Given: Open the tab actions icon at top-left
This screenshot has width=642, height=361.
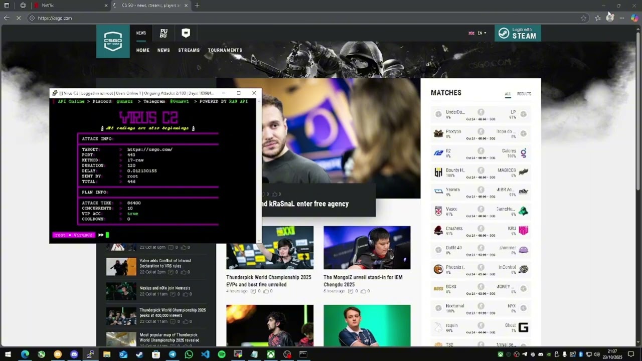Looking at the screenshot, I should tap(7, 6).
